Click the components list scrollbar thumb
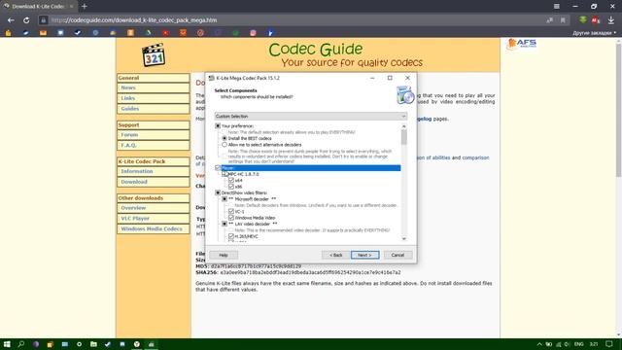 [x=404, y=137]
